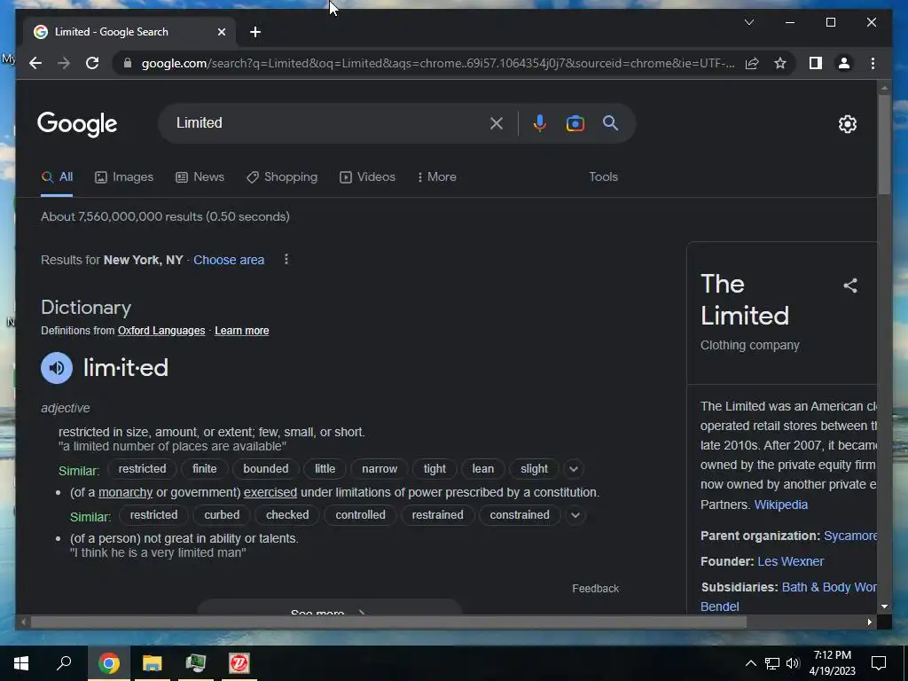The height and width of the screenshot is (681, 908).
Task: Open Wikipedia link in knowledge panel
Action: [x=780, y=505]
